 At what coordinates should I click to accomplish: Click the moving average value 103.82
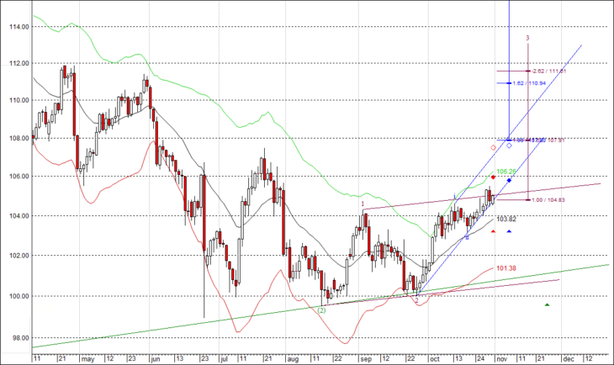[x=506, y=219]
